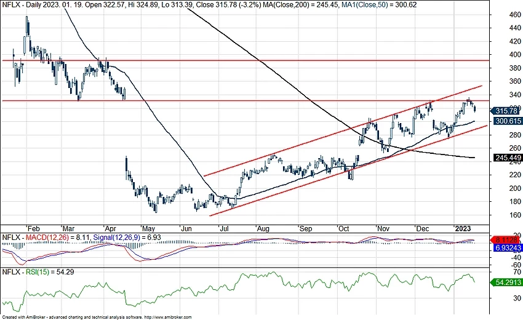Image resolution: width=523 pixels, height=320 pixels.
Task: Click the 315.78 last price tag
Action: 506,111
